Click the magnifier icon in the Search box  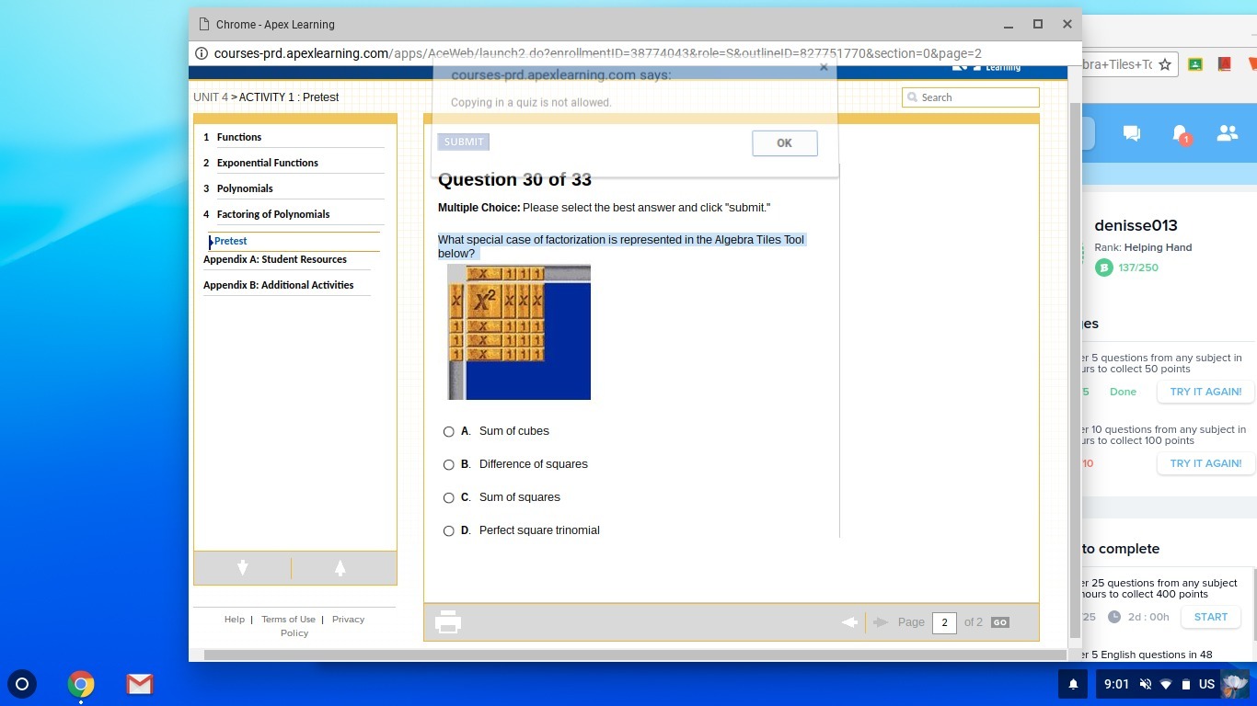pos(912,97)
